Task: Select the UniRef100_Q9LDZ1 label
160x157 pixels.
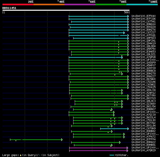Action: (143, 55)
